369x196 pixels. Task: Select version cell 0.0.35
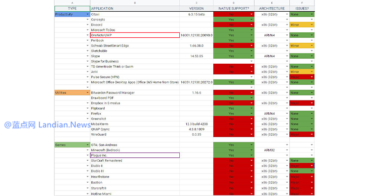pyautogui.click(x=197, y=134)
